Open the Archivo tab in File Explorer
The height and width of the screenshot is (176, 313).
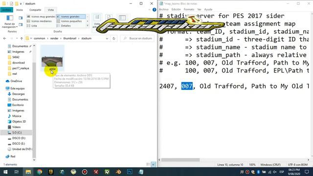(6, 10)
